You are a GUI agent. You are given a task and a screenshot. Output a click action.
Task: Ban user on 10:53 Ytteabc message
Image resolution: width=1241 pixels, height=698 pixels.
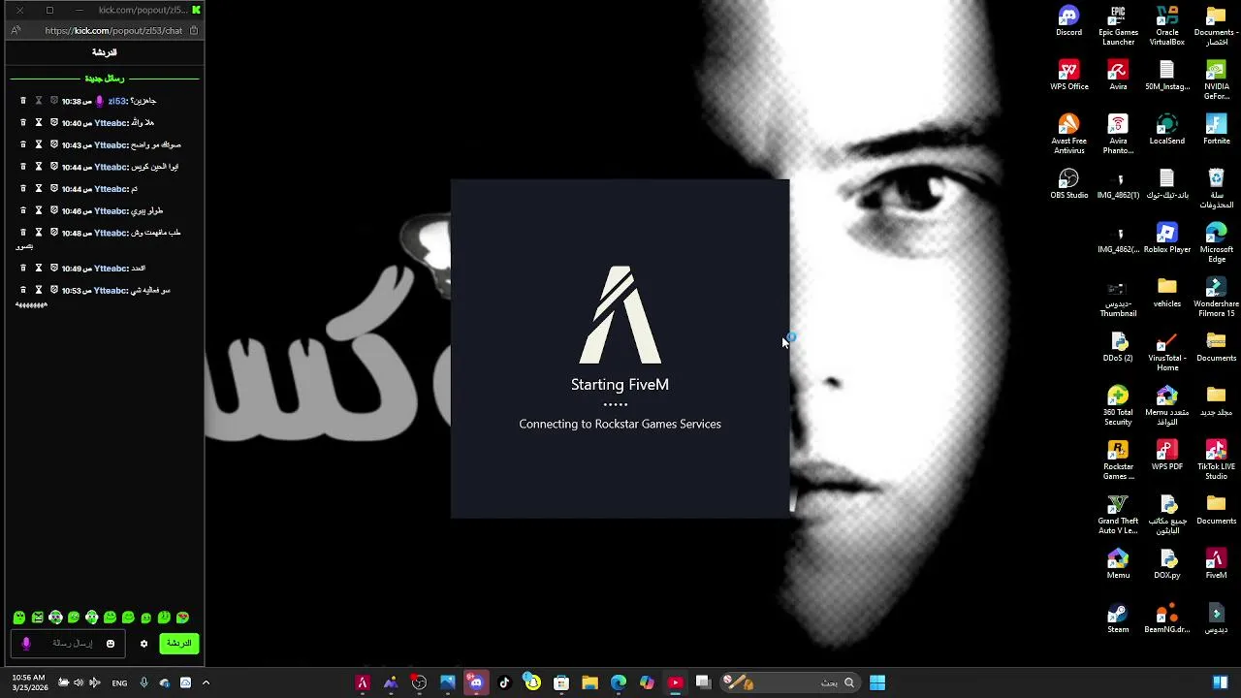pyautogui.click(x=54, y=290)
